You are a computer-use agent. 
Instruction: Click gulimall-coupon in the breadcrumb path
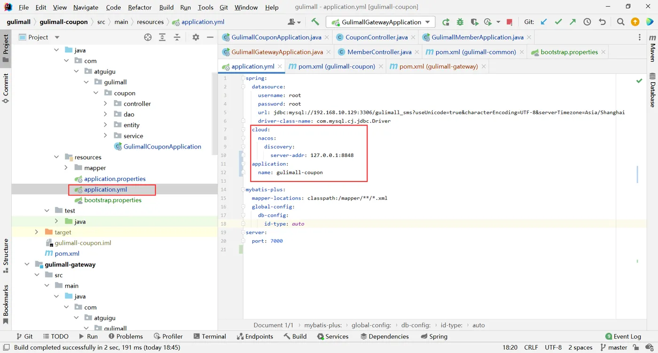click(x=63, y=22)
